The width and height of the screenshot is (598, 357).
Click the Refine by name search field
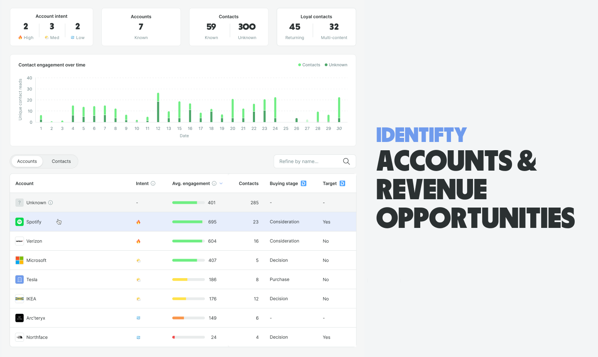(307, 161)
